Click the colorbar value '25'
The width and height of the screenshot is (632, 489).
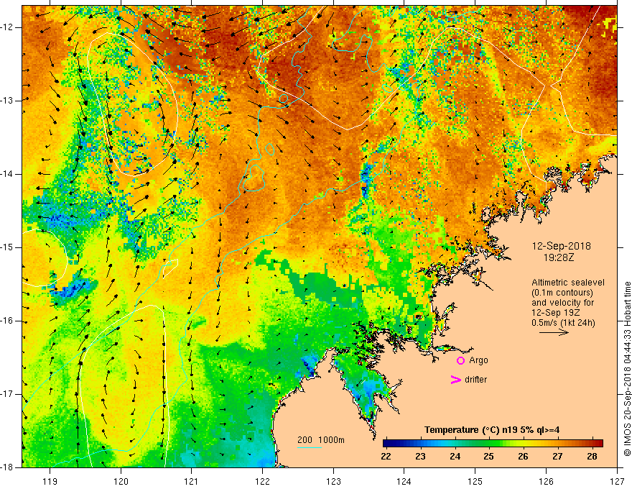click(x=489, y=457)
